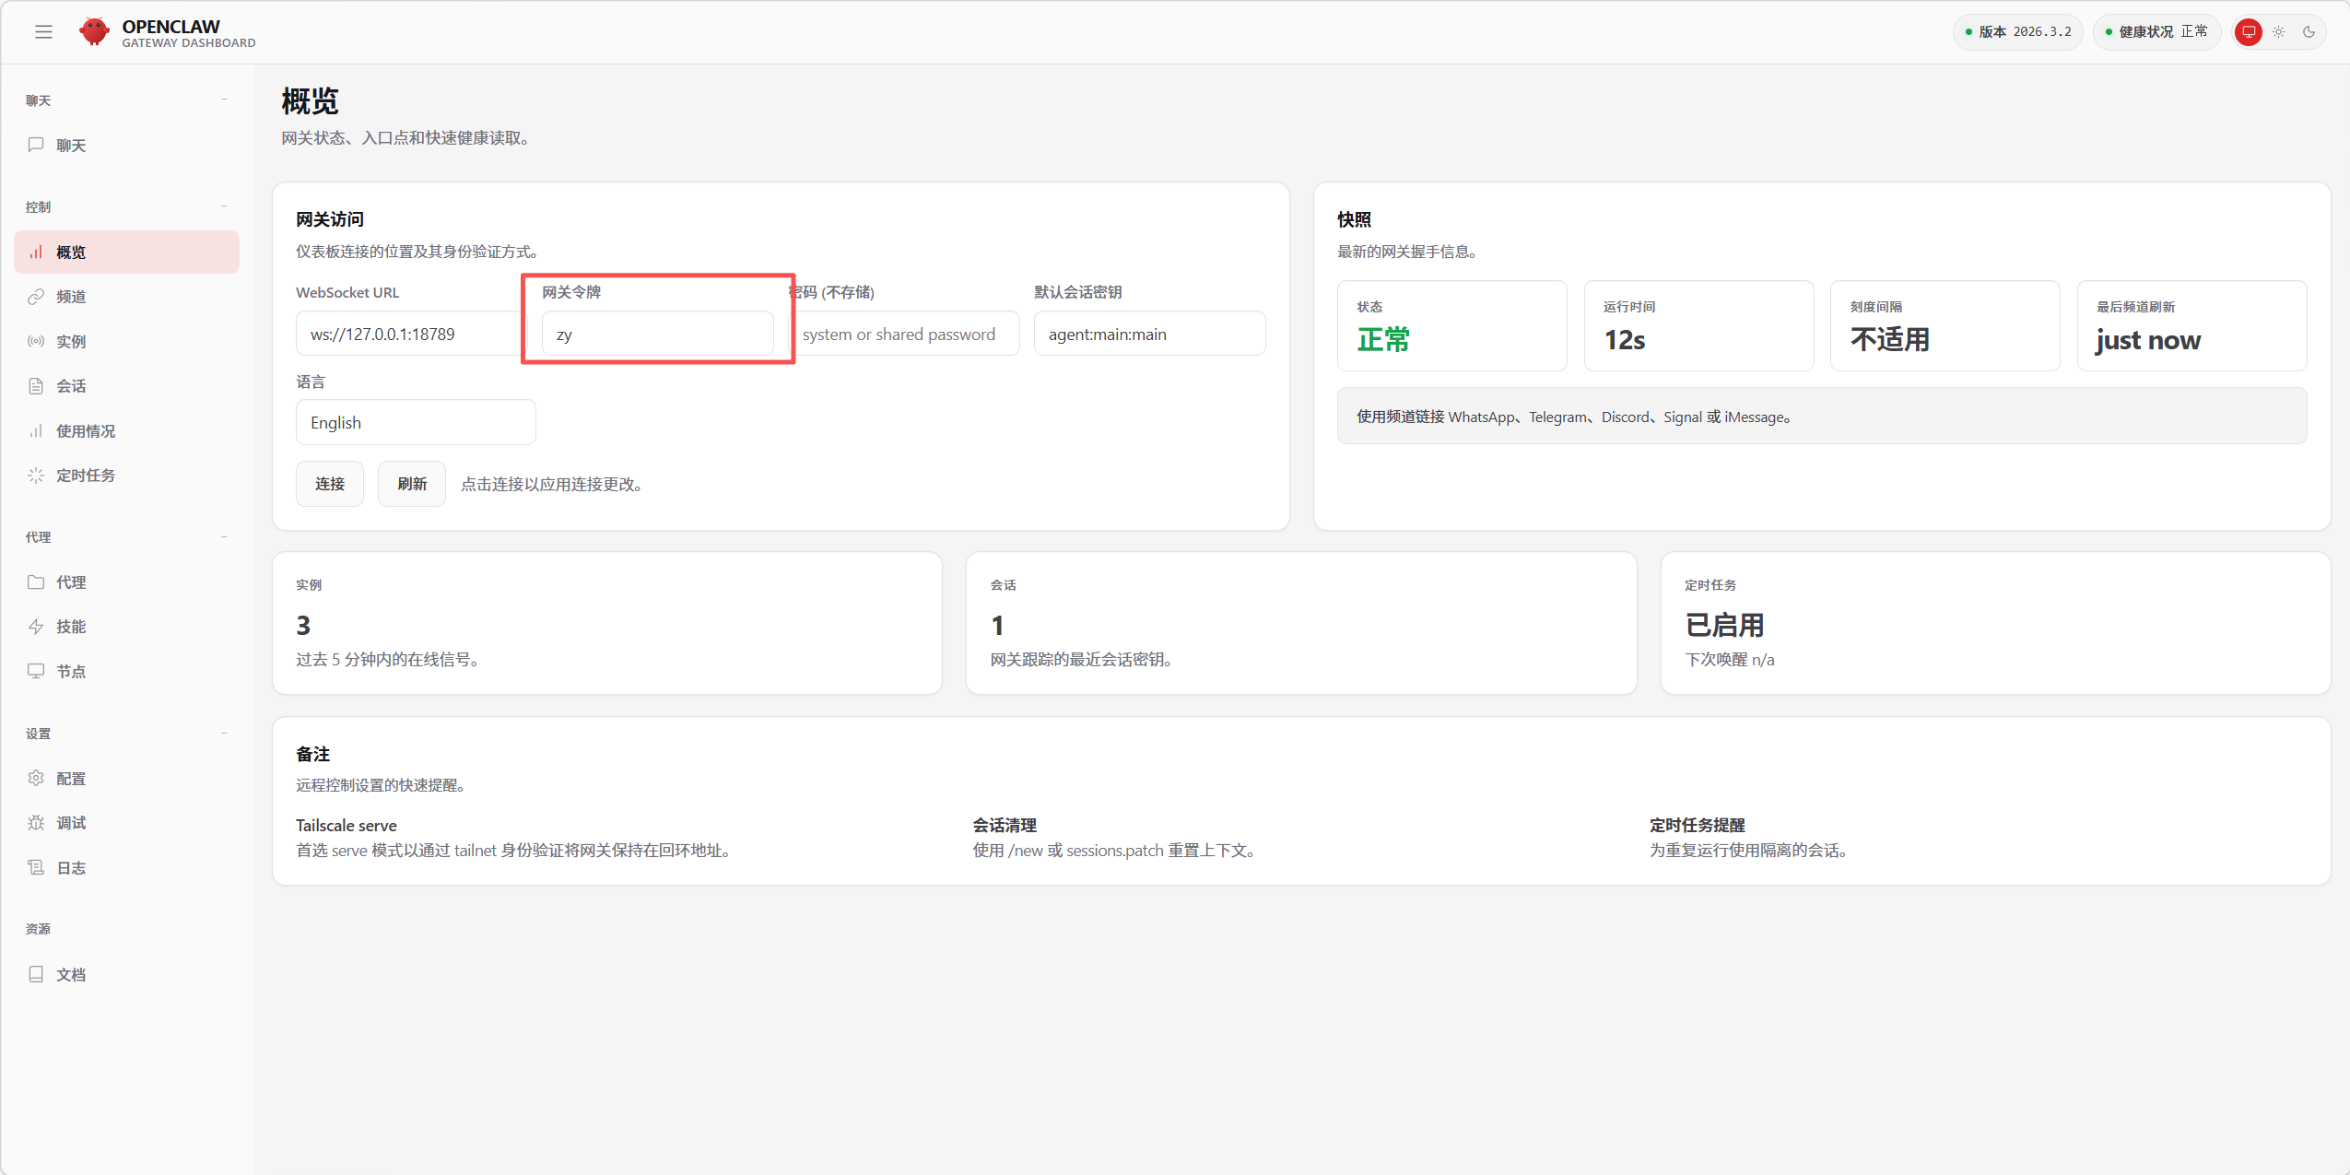Collapse the 代理 sidebar section
The width and height of the screenshot is (2350, 1175).
coord(224,537)
